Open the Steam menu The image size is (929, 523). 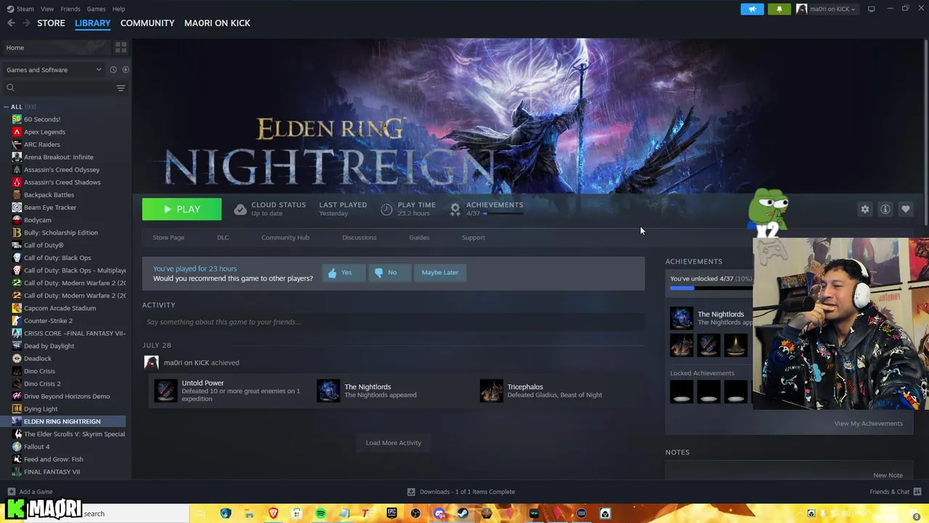(21, 9)
